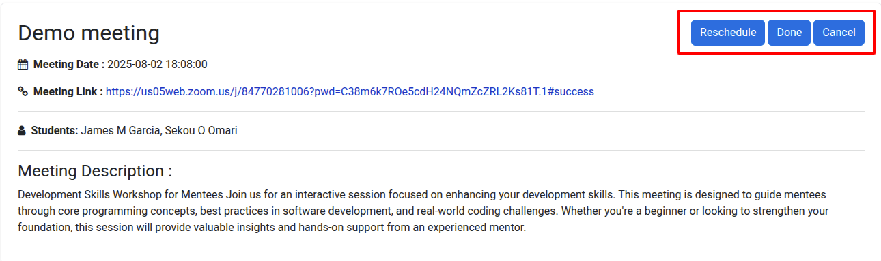This screenshot has width=881, height=261.
Task: Click the Students label
Action: pos(55,130)
